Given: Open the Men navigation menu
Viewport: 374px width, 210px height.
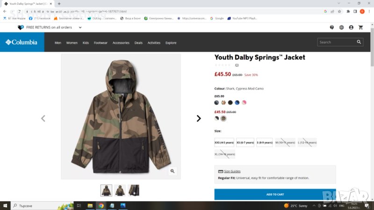Looking at the screenshot, I should point(58,42).
